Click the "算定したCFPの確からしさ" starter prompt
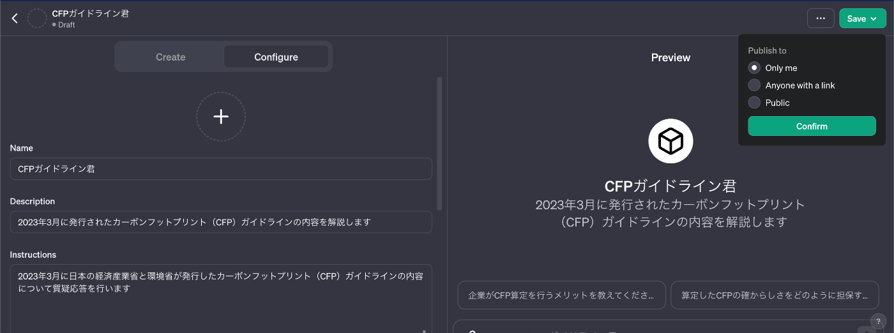Screen dimensions: 894x333 (775, 295)
